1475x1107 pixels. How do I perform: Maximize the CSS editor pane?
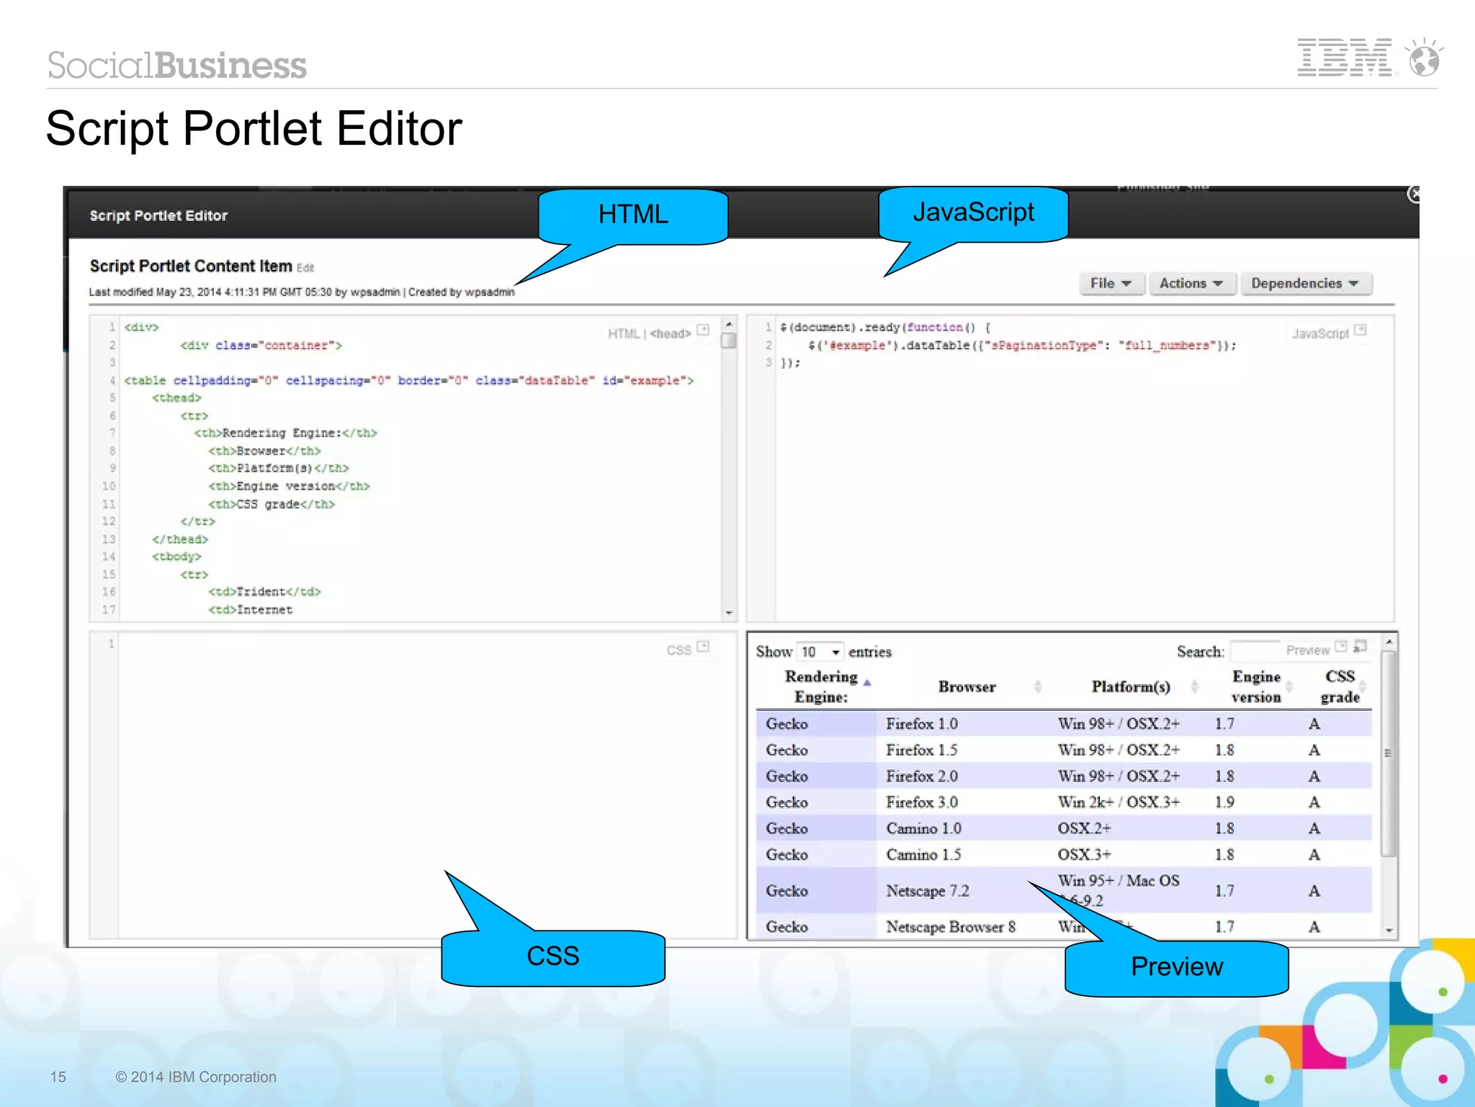click(x=704, y=647)
